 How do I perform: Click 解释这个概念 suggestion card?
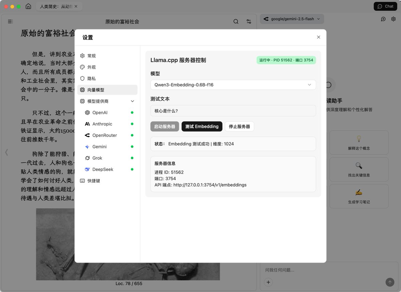tap(359, 143)
